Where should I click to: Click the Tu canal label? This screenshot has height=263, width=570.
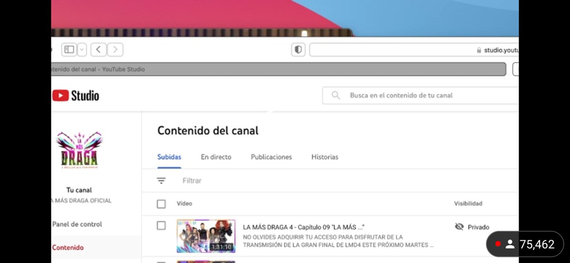tap(79, 190)
